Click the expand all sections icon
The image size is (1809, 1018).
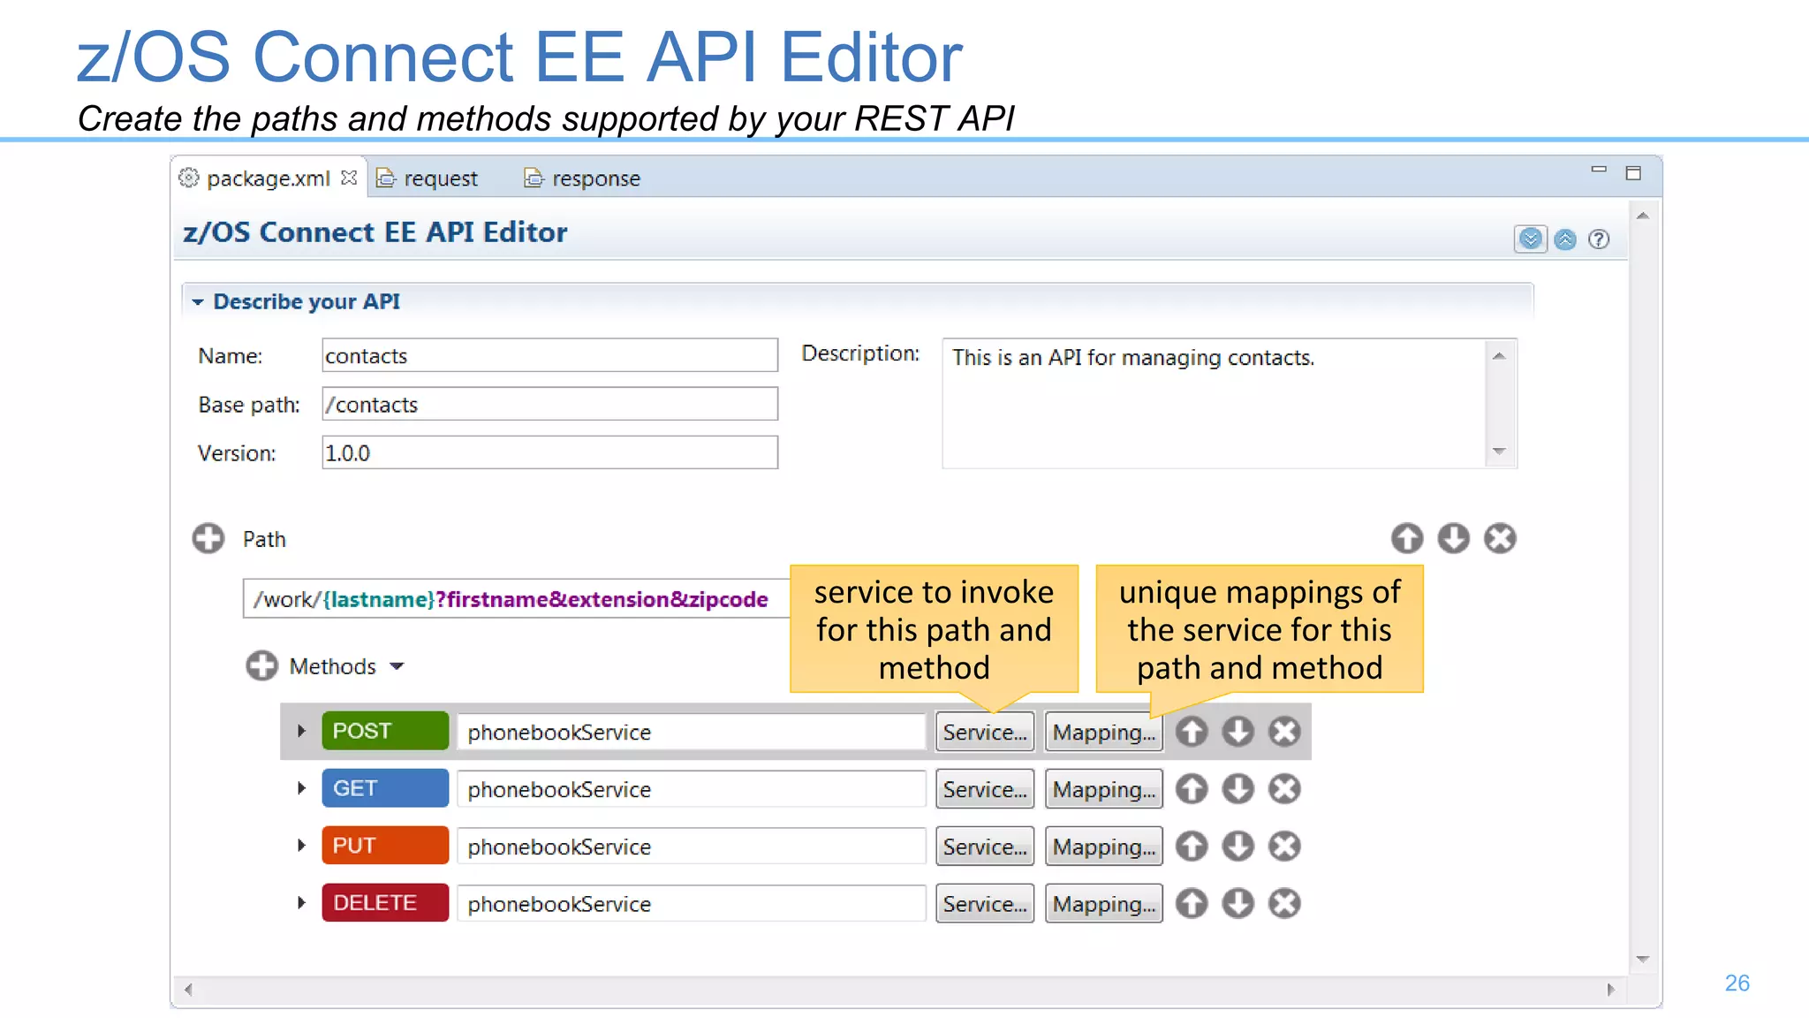click(x=1531, y=239)
